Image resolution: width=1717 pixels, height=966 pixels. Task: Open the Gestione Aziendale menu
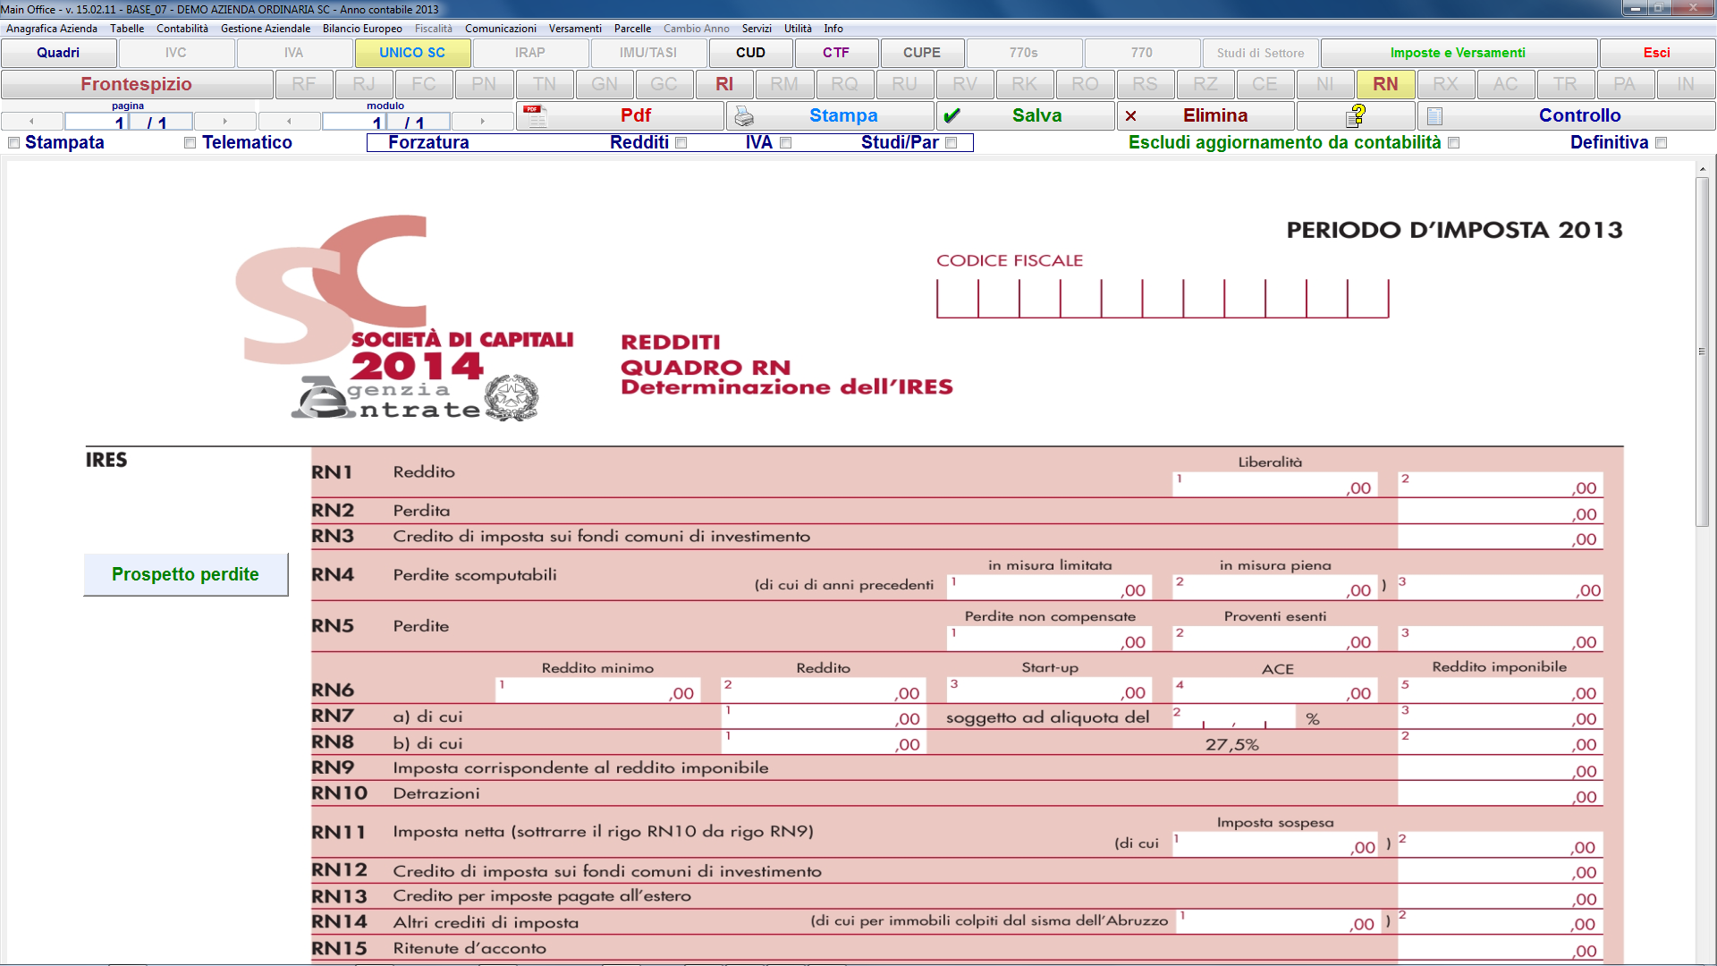(x=266, y=29)
